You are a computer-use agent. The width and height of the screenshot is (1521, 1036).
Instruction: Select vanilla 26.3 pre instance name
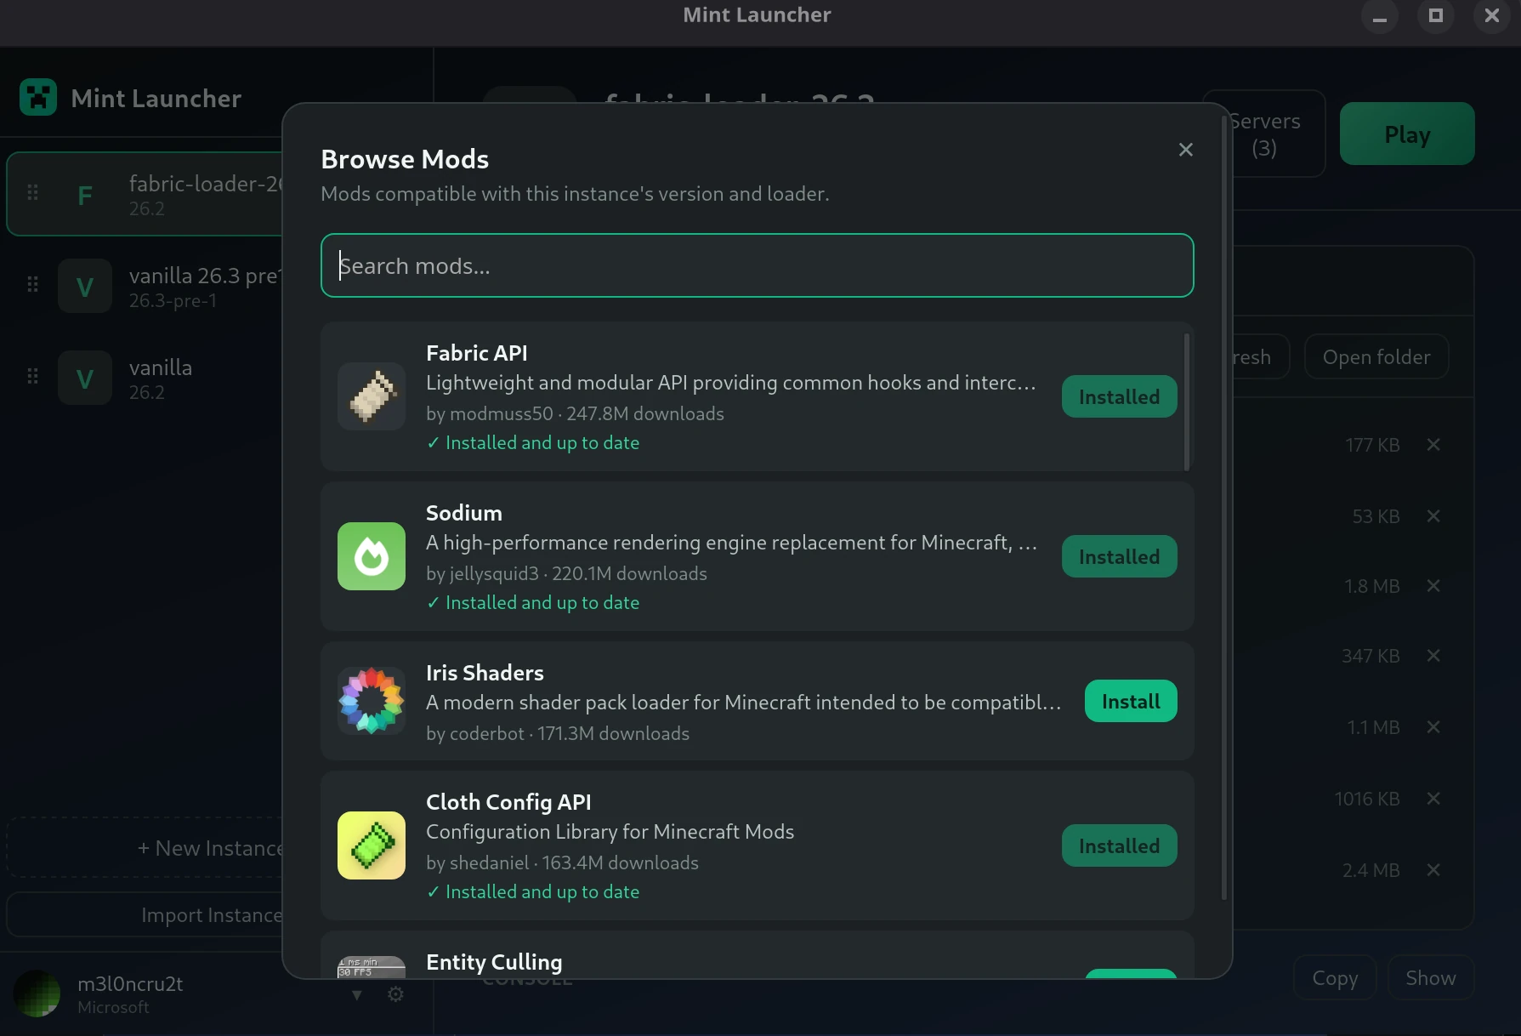coord(205,276)
